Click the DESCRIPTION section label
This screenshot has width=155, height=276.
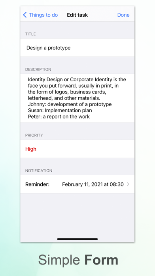pos(38,69)
